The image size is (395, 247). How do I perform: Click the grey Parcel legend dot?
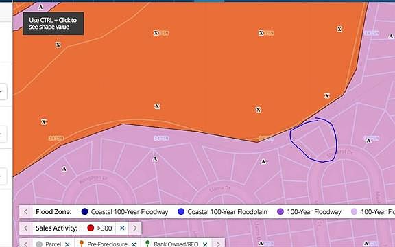pyautogui.click(x=39, y=244)
